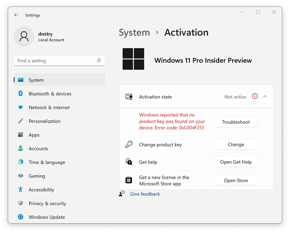Click the Troubleshoot button

pos(236,122)
